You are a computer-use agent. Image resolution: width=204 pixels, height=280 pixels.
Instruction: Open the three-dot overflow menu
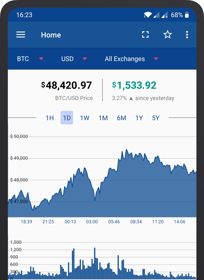[x=187, y=35]
